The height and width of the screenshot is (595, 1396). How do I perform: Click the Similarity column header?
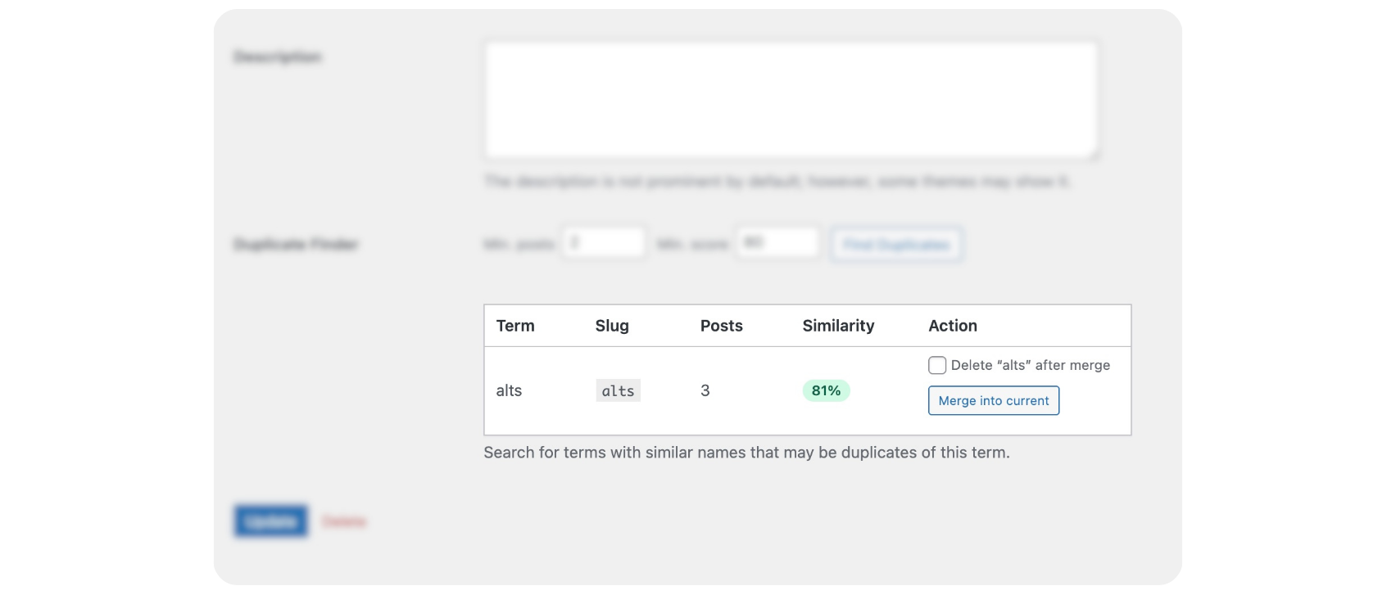[x=838, y=326]
